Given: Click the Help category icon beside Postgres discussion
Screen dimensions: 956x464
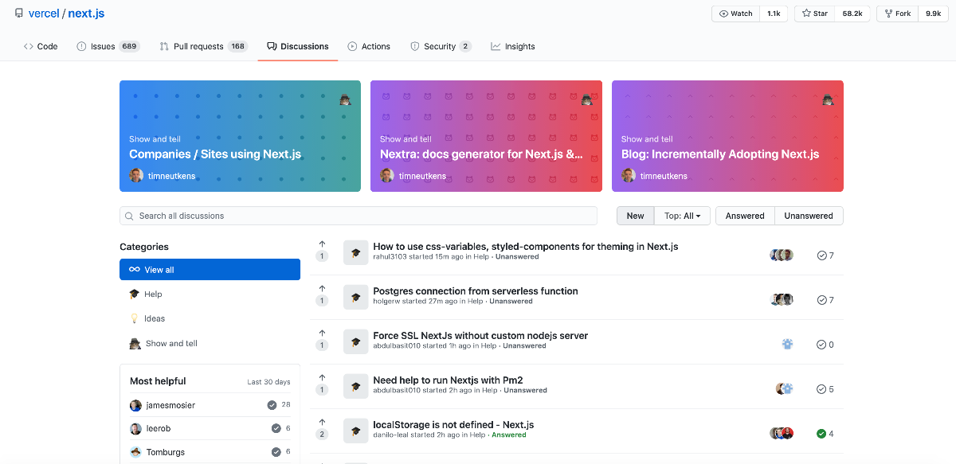Looking at the screenshot, I should (x=356, y=297).
